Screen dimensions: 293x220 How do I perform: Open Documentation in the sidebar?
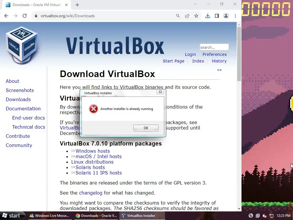click(x=23, y=109)
